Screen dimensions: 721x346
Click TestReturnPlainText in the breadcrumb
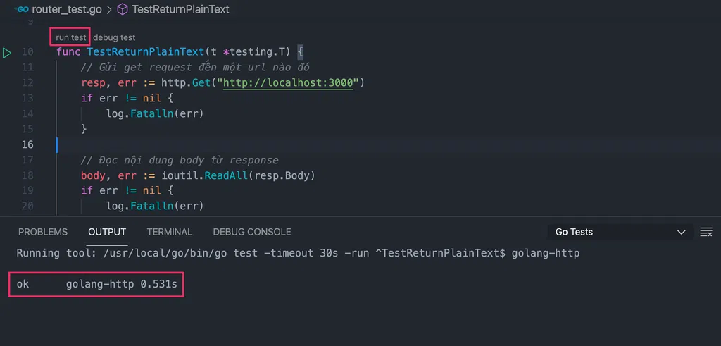[x=180, y=9]
